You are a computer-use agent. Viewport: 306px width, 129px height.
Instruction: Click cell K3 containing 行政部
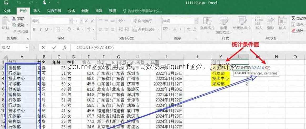click(x=220, y=73)
